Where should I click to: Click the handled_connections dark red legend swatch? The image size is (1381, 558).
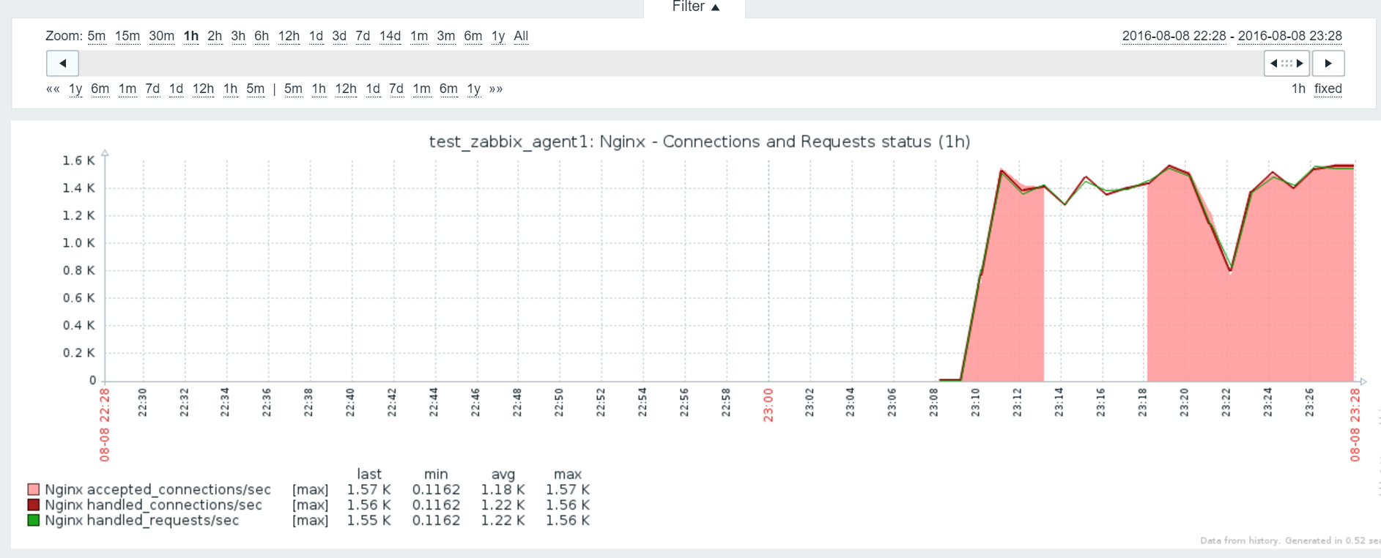(33, 505)
